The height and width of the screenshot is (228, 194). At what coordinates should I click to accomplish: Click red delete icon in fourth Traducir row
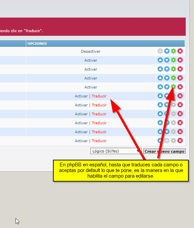pos(180,123)
